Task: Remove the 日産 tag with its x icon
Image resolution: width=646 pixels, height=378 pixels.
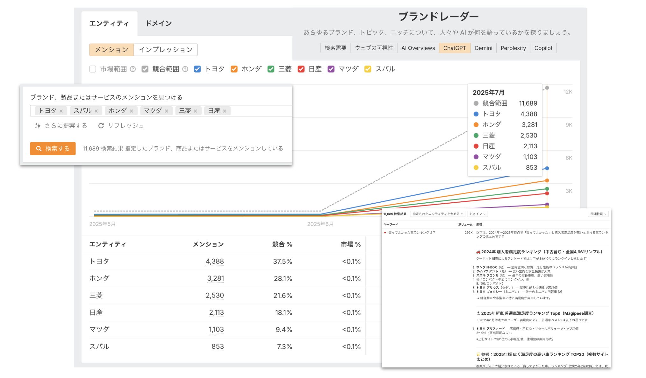Action: coord(225,111)
